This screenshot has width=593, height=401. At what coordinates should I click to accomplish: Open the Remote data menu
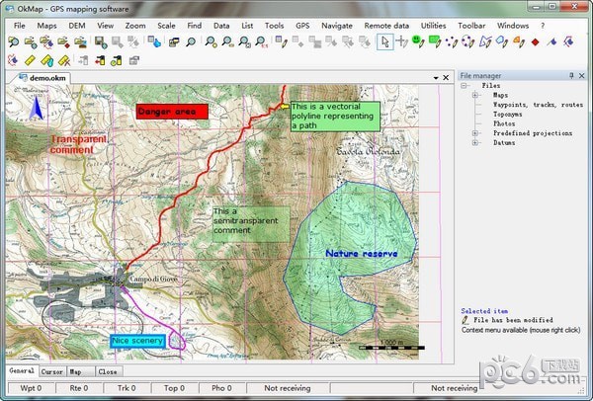[x=385, y=24]
